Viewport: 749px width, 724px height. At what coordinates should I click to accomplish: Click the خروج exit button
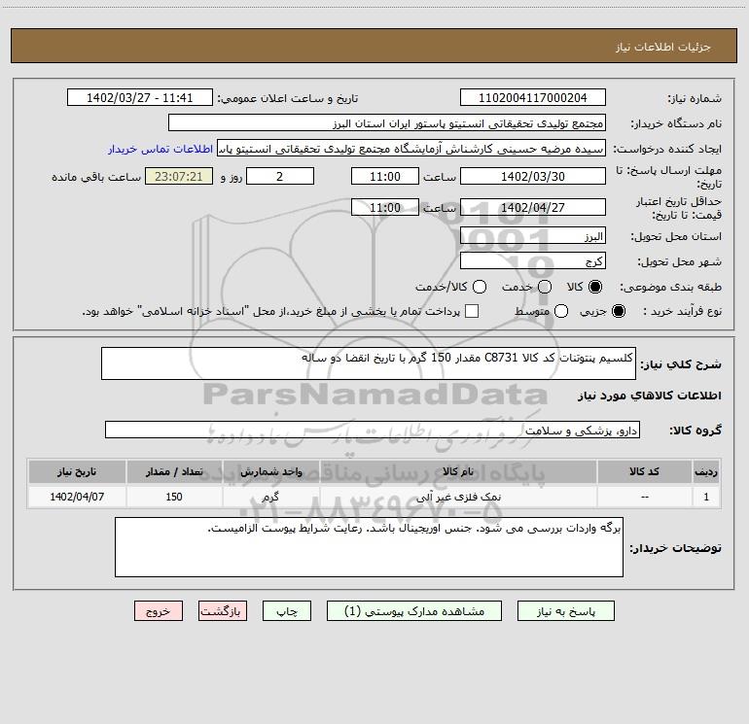159,611
